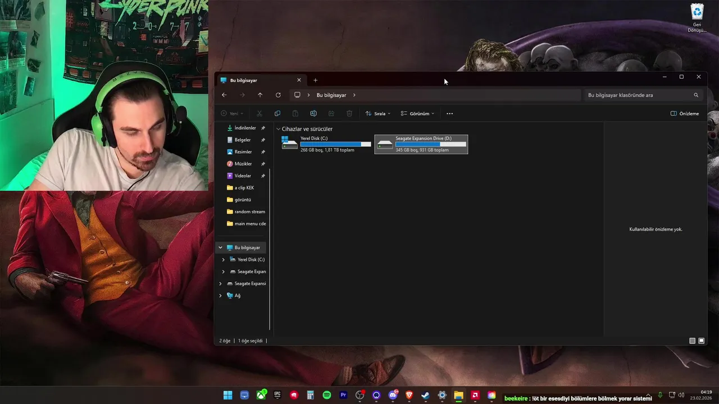Click the search magnifier icon
Screen dimensions: 719x404
(x=696, y=95)
